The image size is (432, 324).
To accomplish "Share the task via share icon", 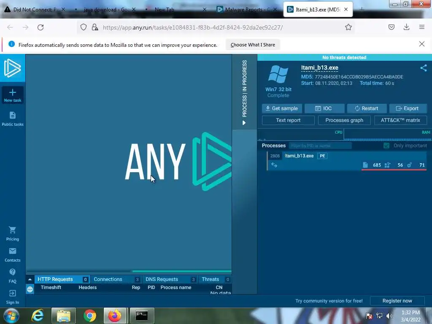I will [x=424, y=68].
